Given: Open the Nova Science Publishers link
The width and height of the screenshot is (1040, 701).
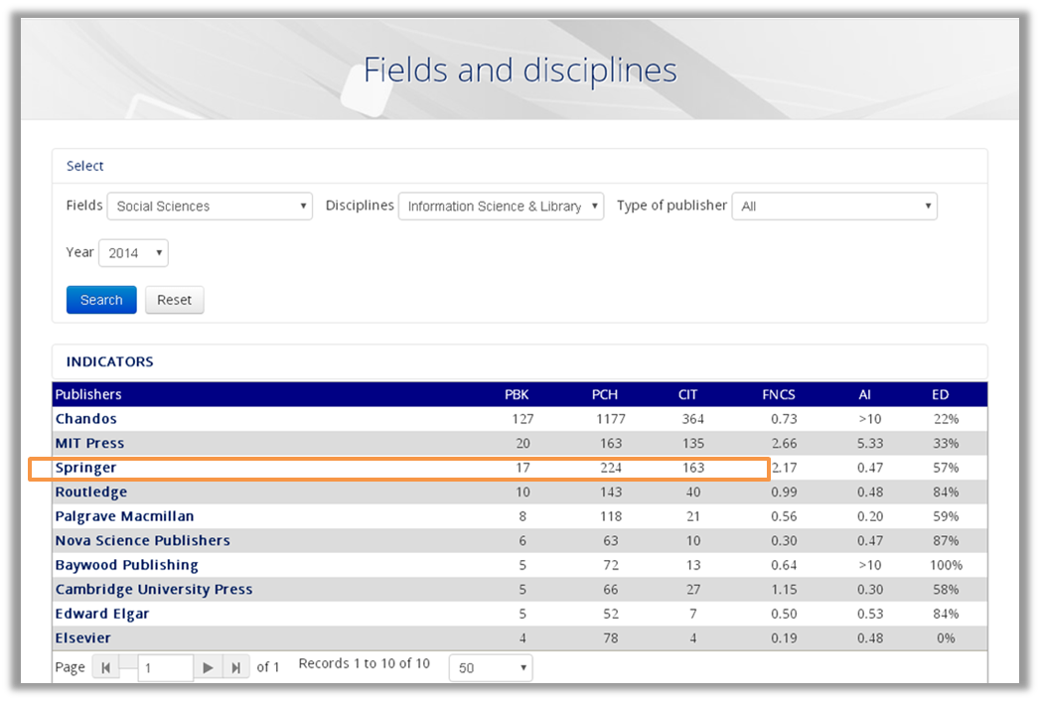Looking at the screenshot, I should point(143,541).
